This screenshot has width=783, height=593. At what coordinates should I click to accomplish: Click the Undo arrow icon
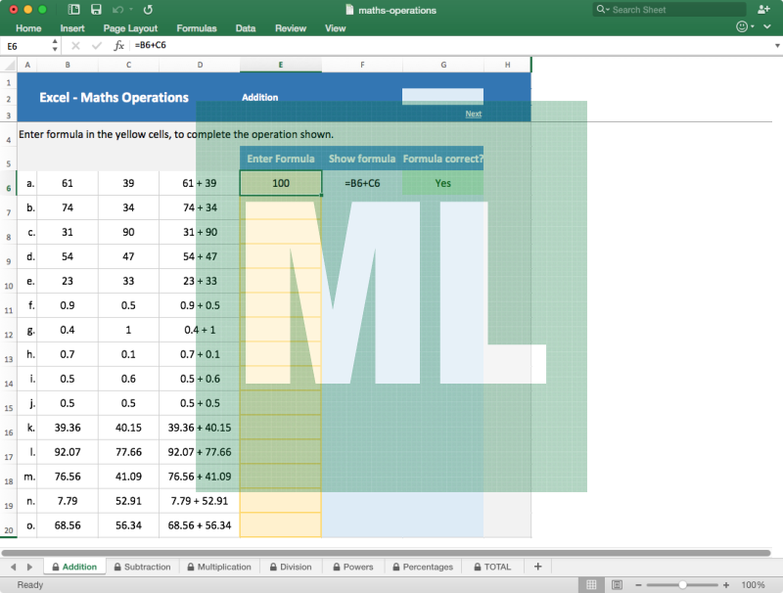118,9
